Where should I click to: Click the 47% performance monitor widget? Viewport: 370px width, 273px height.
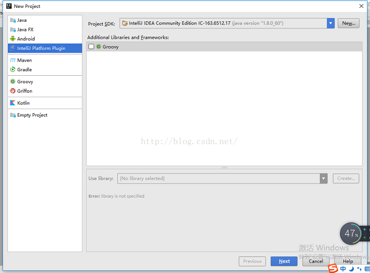coord(351,234)
